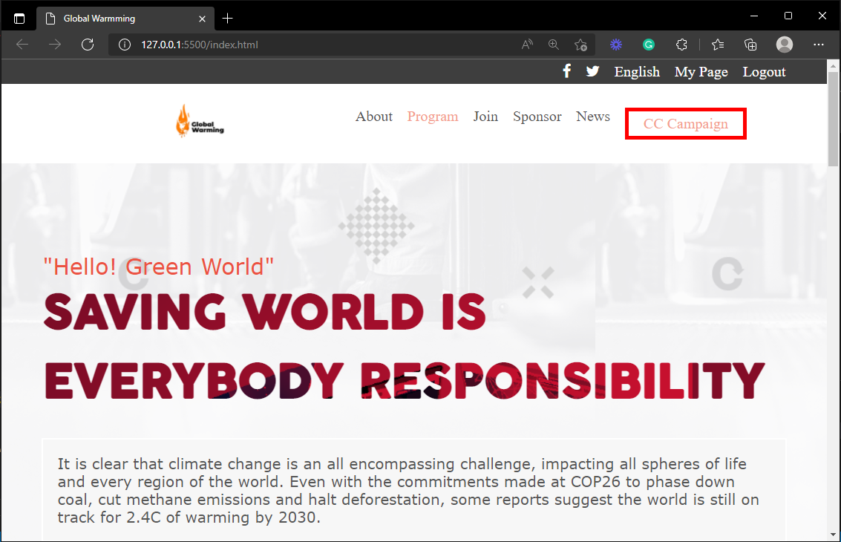Open the Favorites list
The height and width of the screenshot is (542, 841).
718,45
